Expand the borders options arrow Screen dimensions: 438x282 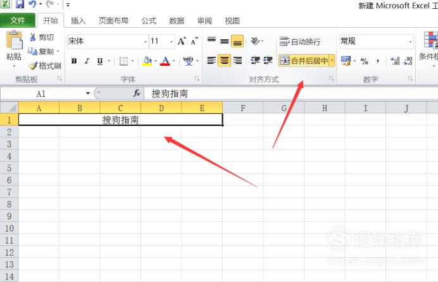click(132, 61)
